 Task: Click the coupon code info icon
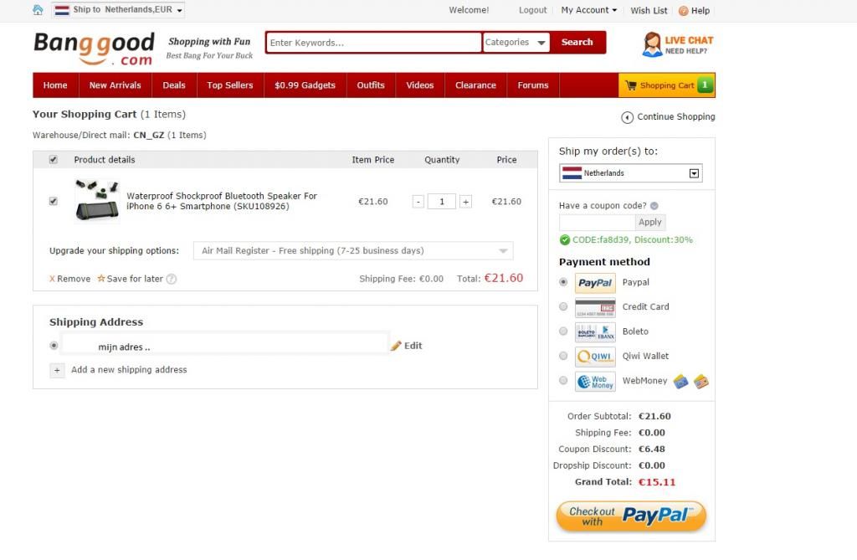(654, 206)
